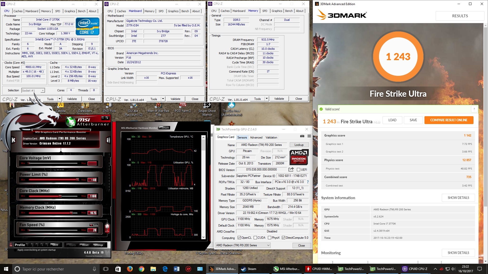Open the Bench tab in the CPU-Z Memory window

pyautogui.click(x=289, y=11)
